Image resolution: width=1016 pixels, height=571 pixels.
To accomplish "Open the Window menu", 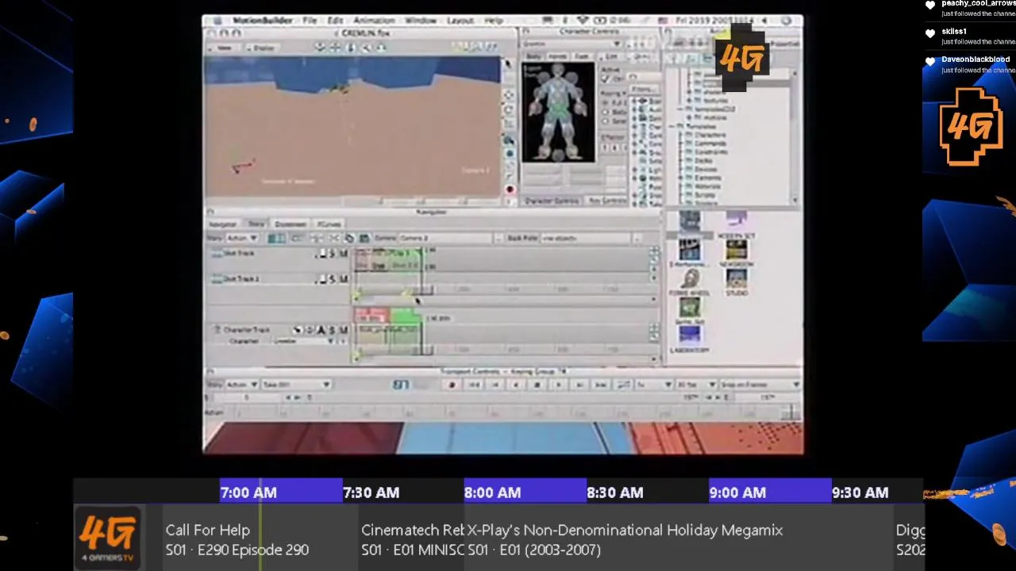I will pyautogui.click(x=421, y=20).
